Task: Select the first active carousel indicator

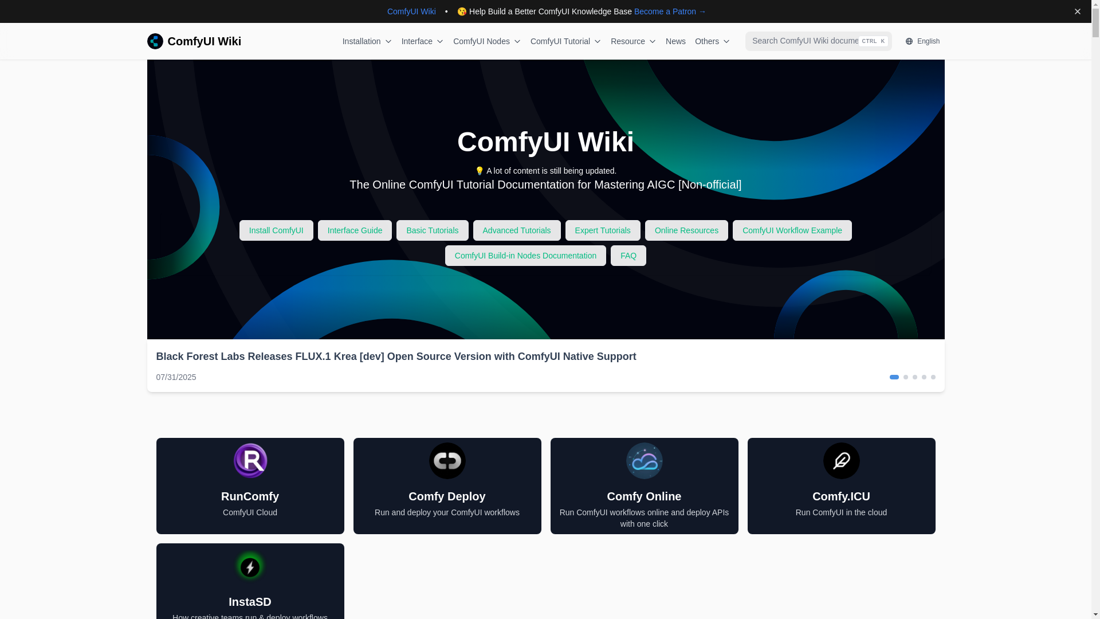Action: pos(894,377)
